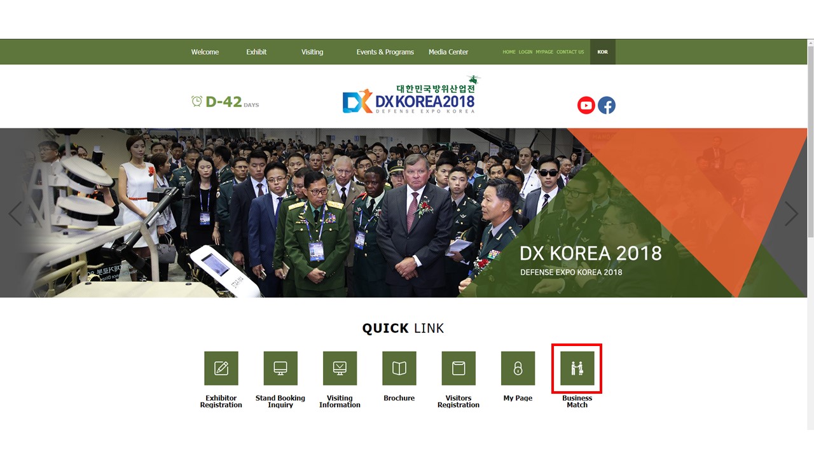Click the D-42 countdown clock icon
This screenshot has width=814, height=458.
click(197, 101)
